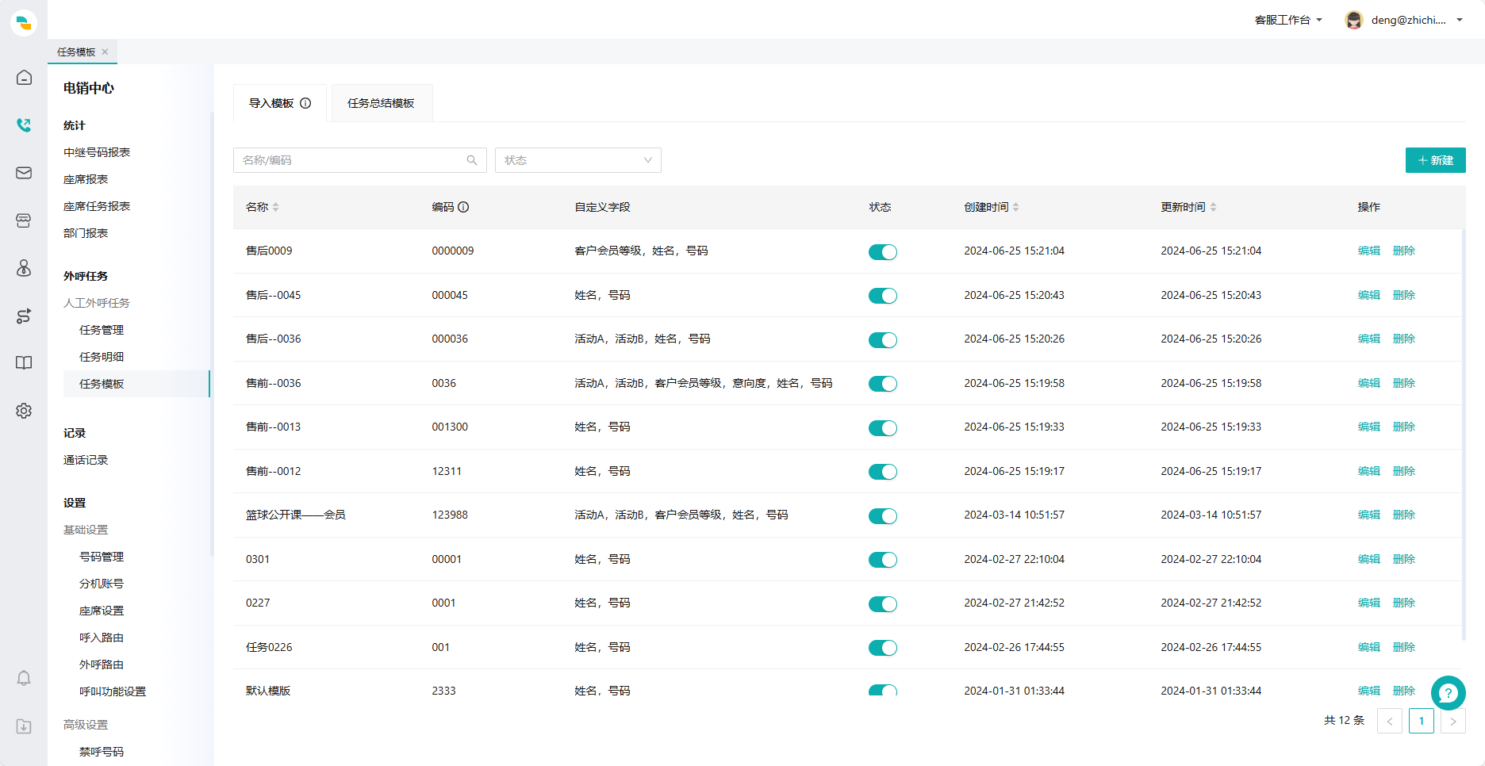Delete the 任务0226 template
The height and width of the screenshot is (766, 1485).
tap(1404, 647)
